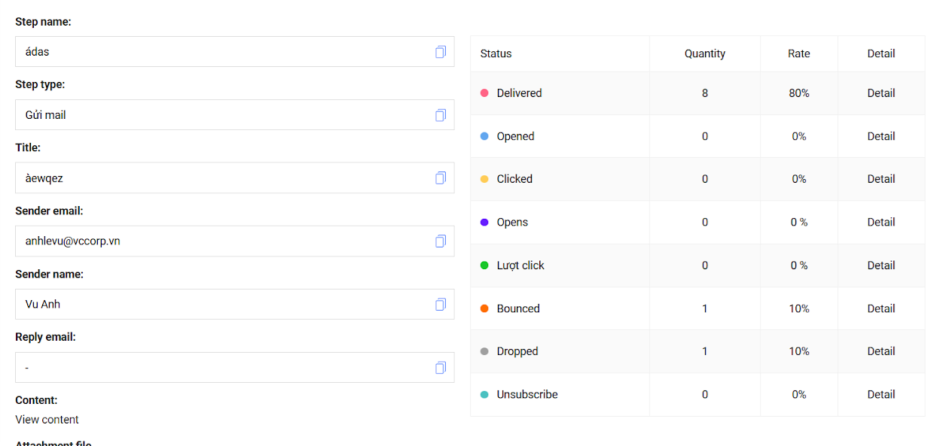Show Detail for Opens row
The height and width of the screenshot is (446, 943).
880,222
